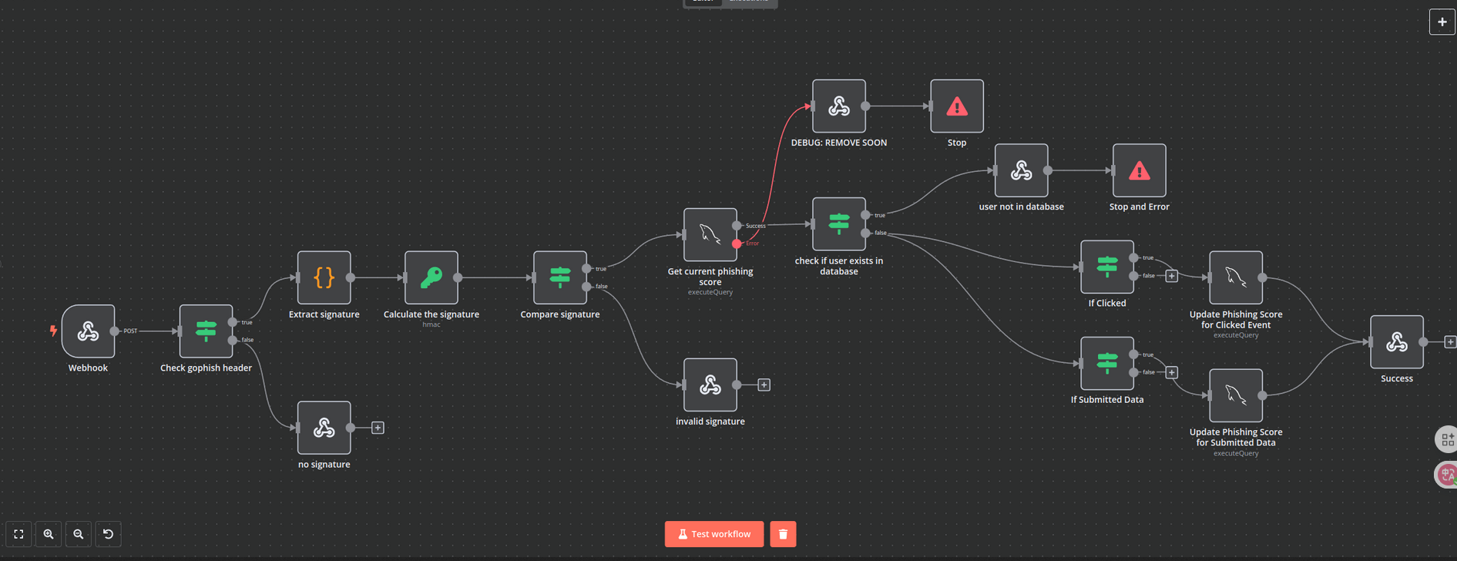Select the Compare signature IF node
The height and width of the screenshot is (561, 1457).
click(559, 277)
